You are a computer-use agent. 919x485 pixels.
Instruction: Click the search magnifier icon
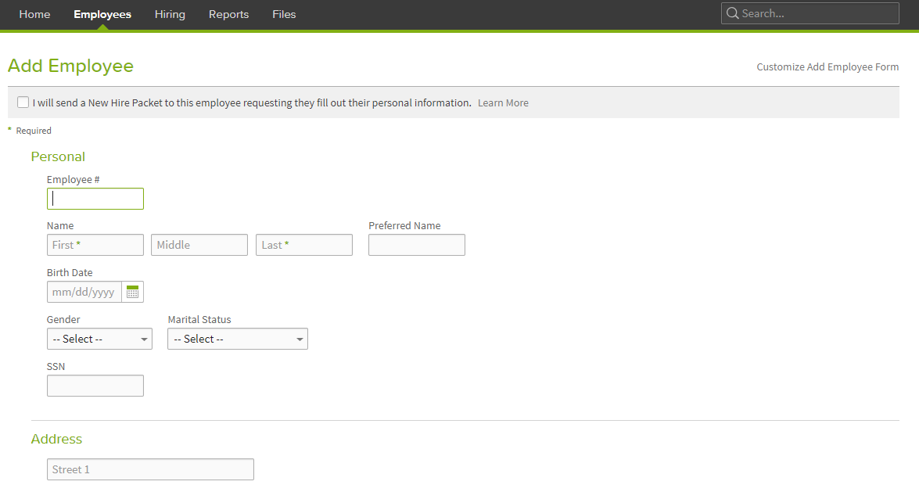click(x=732, y=13)
